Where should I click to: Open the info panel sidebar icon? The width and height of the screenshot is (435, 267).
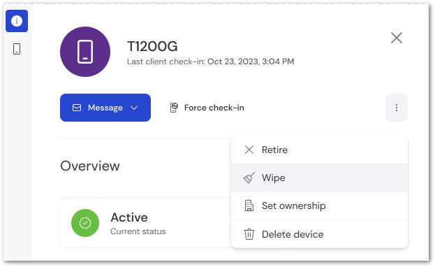(x=17, y=21)
